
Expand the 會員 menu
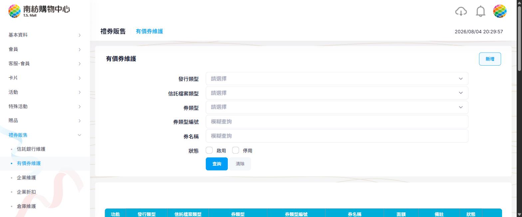point(45,49)
